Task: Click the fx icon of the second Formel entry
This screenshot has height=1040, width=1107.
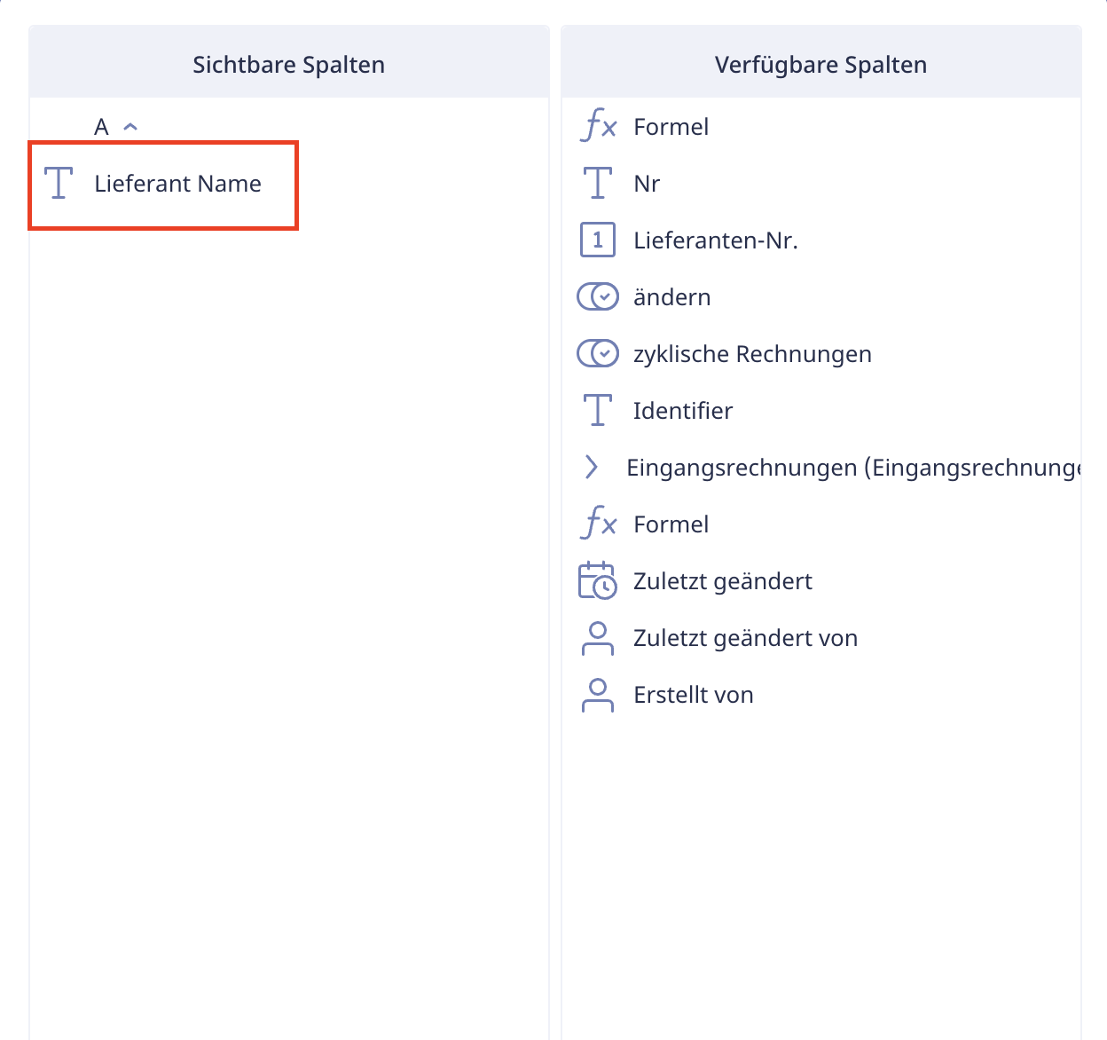Action: click(598, 524)
